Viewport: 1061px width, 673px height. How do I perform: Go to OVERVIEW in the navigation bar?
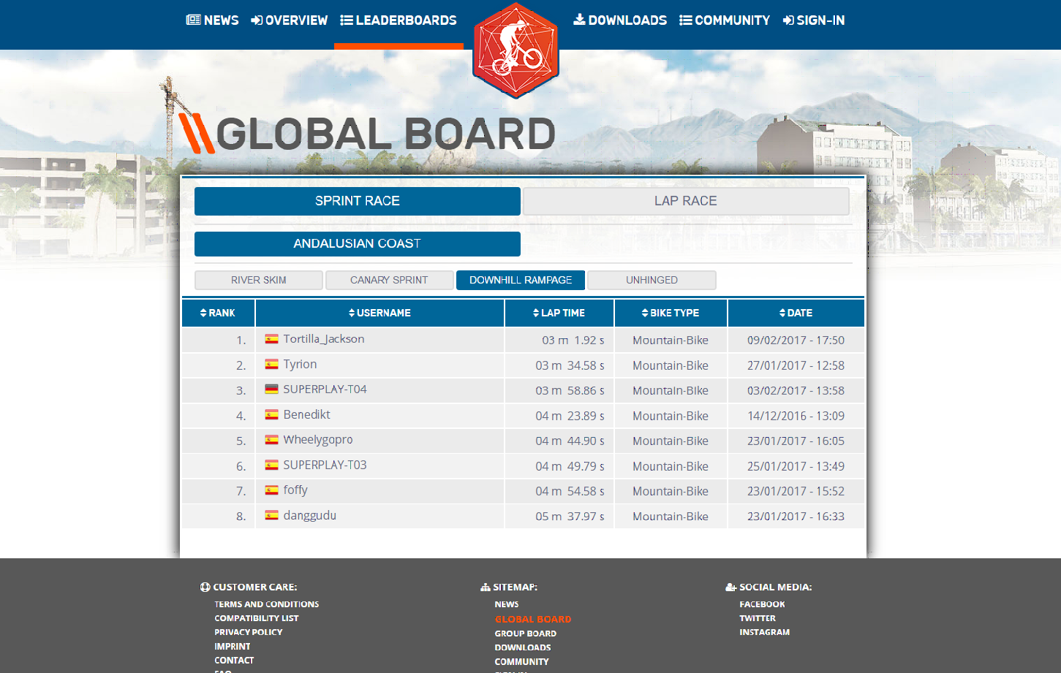click(290, 20)
